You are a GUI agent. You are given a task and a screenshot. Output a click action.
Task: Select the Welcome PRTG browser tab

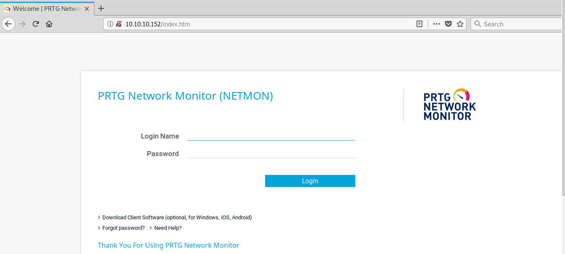pos(47,8)
